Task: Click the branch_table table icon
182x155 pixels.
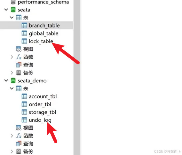Action: 24,25
